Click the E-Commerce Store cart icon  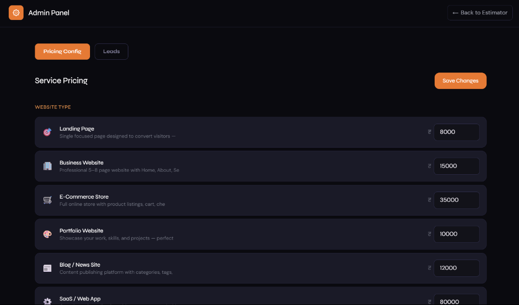point(48,200)
